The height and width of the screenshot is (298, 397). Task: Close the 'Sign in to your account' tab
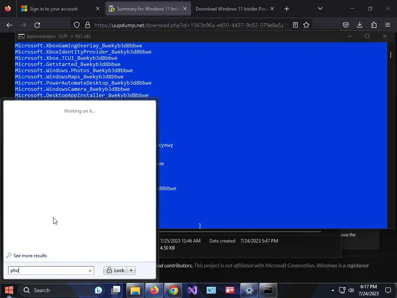pyautogui.click(x=98, y=9)
